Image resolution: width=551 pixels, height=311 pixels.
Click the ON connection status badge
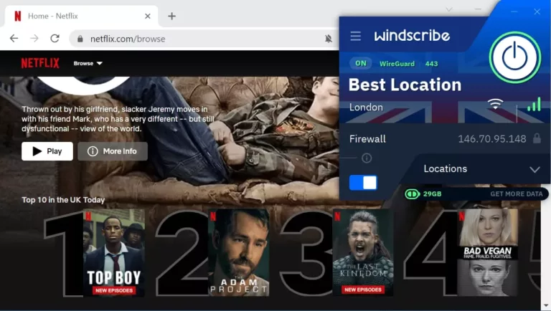361,64
